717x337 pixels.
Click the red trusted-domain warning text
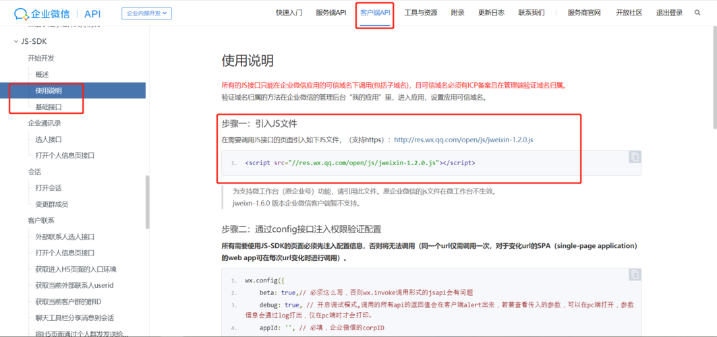click(394, 86)
